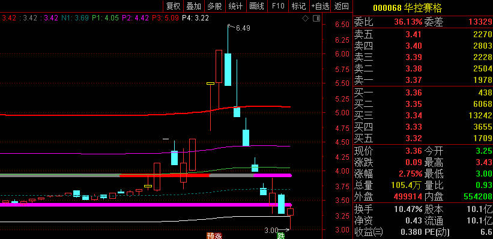The width and height of the screenshot is (493, 239).
Task: Select the 买二 price 3.35
Action: pos(414,104)
